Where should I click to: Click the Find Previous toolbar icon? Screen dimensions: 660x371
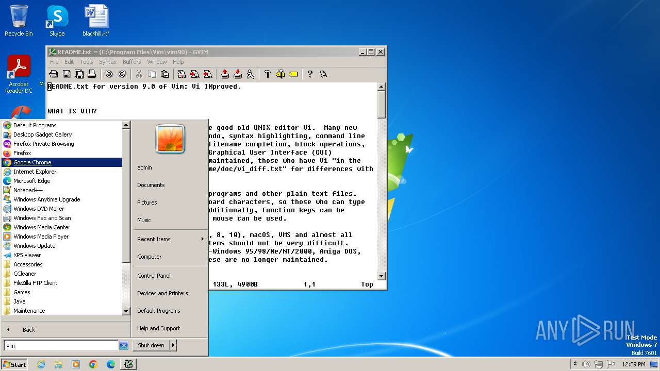pos(208,74)
